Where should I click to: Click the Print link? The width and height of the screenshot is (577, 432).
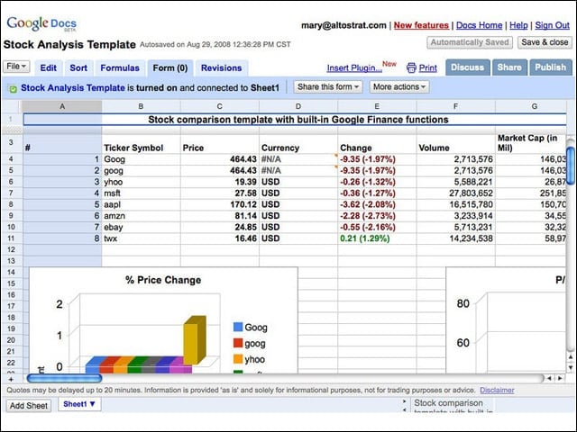pyautogui.click(x=428, y=68)
